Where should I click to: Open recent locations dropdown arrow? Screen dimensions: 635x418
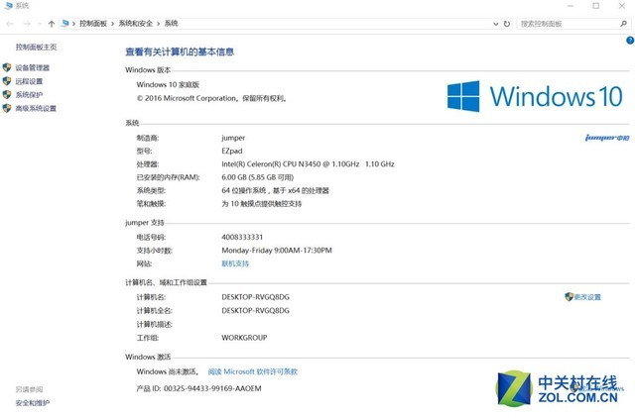[x=40, y=24]
